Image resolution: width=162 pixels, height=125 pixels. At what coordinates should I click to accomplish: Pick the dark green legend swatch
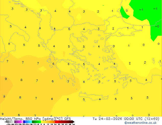point(33,122)
